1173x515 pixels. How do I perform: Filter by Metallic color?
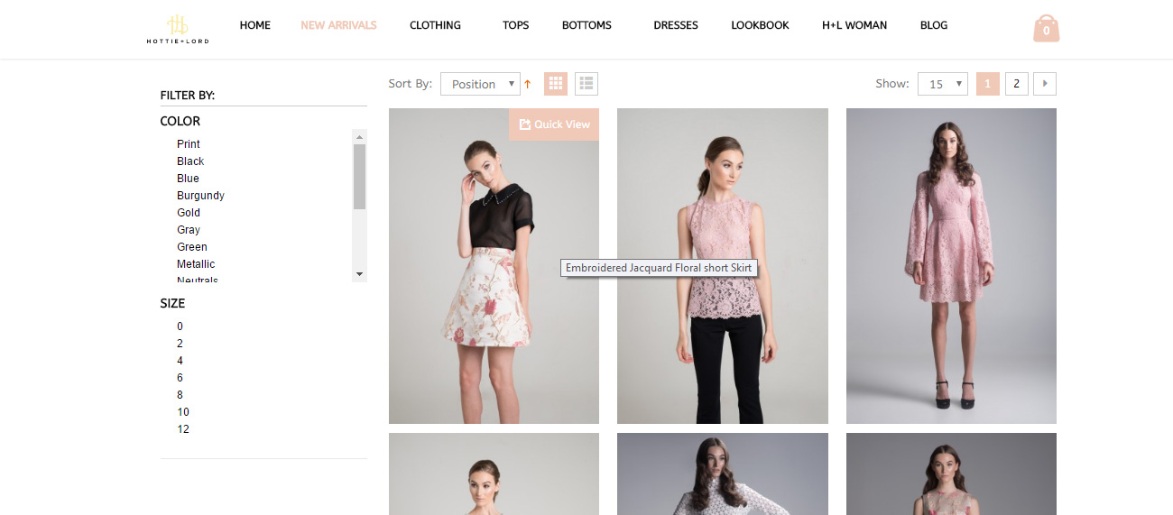(x=196, y=264)
